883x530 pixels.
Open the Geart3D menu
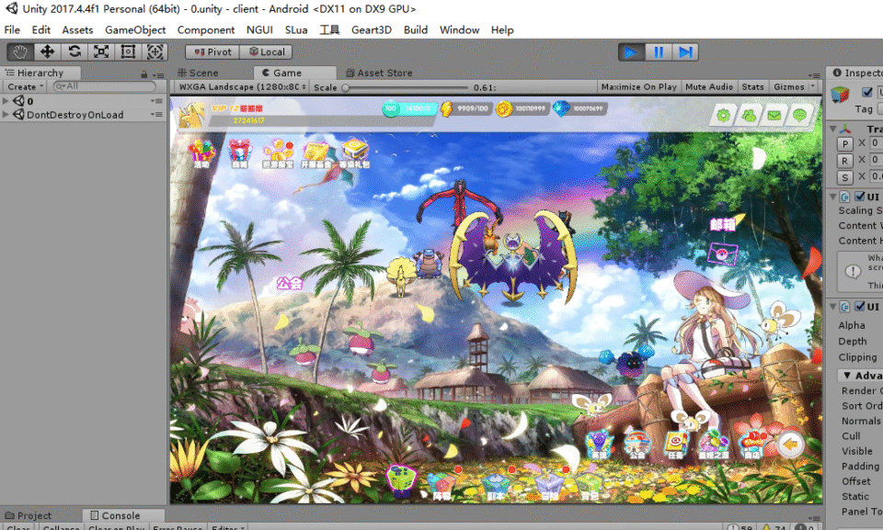click(x=371, y=29)
